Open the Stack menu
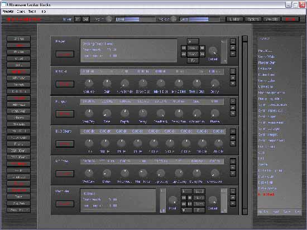The height and width of the screenshot is (230, 307). point(21,11)
